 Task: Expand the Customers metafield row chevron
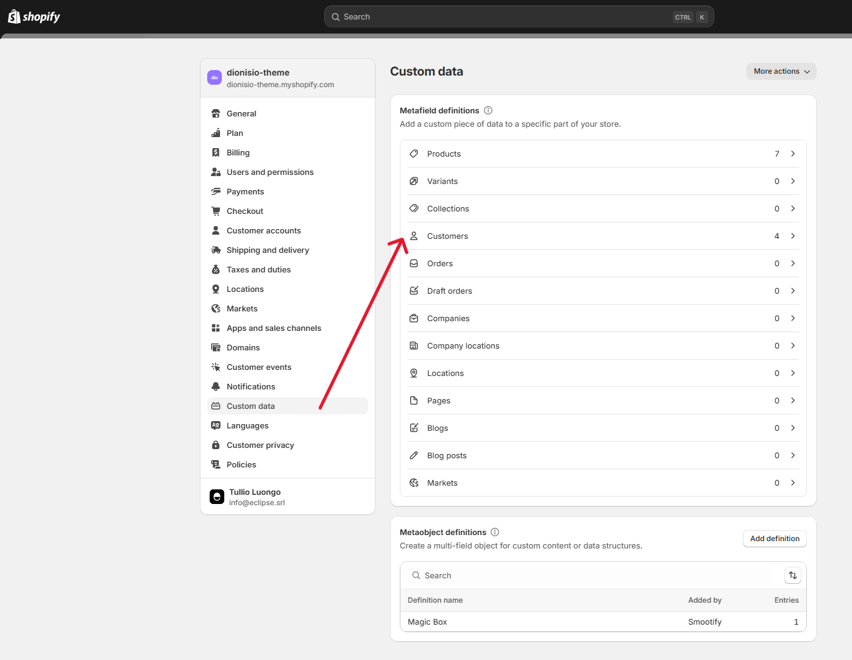793,236
